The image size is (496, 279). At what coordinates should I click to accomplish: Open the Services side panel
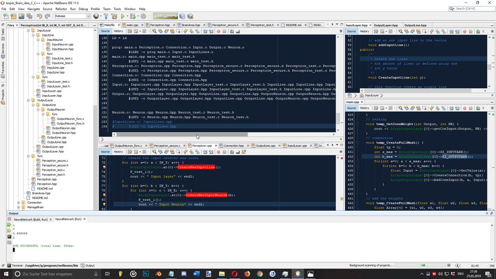click(x=3, y=51)
